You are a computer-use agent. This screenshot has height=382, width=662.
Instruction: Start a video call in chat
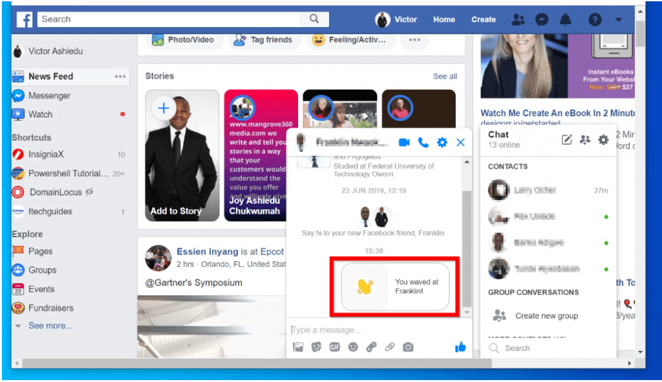404,142
